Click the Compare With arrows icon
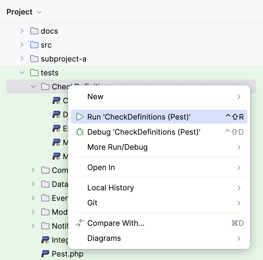This screenshot has height=260, width=263. [80, 223]
